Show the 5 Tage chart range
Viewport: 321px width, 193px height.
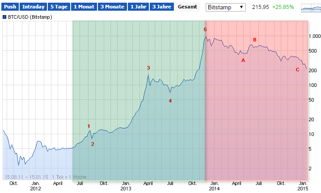59,7
